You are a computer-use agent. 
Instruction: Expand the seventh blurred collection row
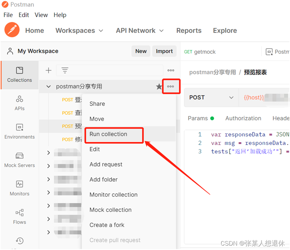coord(49,232)
